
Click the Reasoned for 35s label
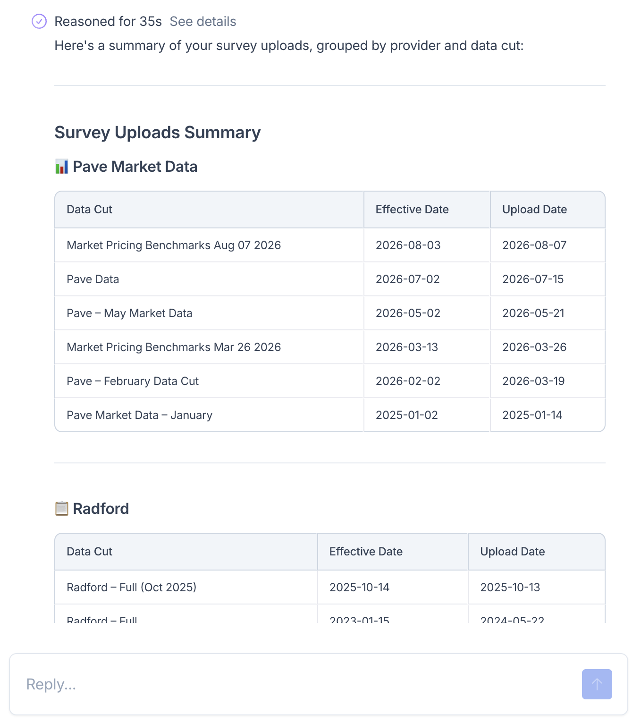tap(108, 21)
